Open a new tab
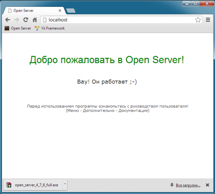 click(71, 11)
